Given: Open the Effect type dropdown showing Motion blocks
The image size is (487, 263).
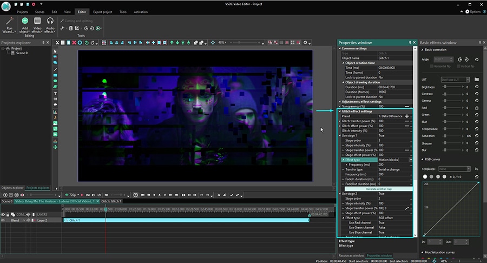Looking at the screenshot, I should [411, 160].
